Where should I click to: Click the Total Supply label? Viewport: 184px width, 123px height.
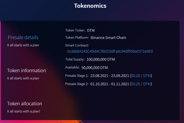(x=75, y=59)
